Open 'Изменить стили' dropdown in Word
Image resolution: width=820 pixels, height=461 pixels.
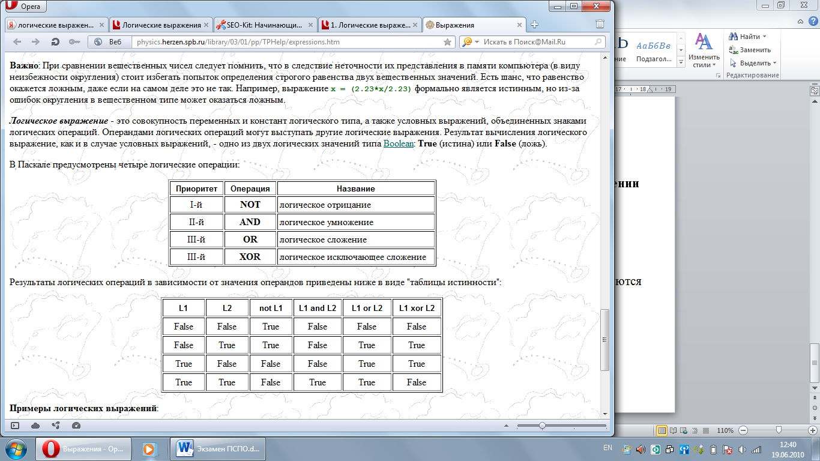tap(704, 51)
